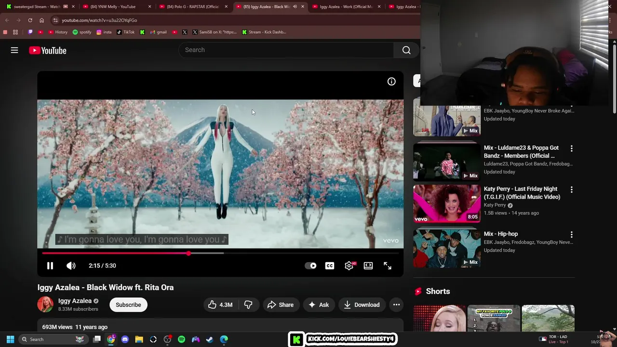The height and width of the screenshot is (347, 617).
Task: Open Katy Perry Last Friday Night thumbnail
Action: tap(447, 203)
